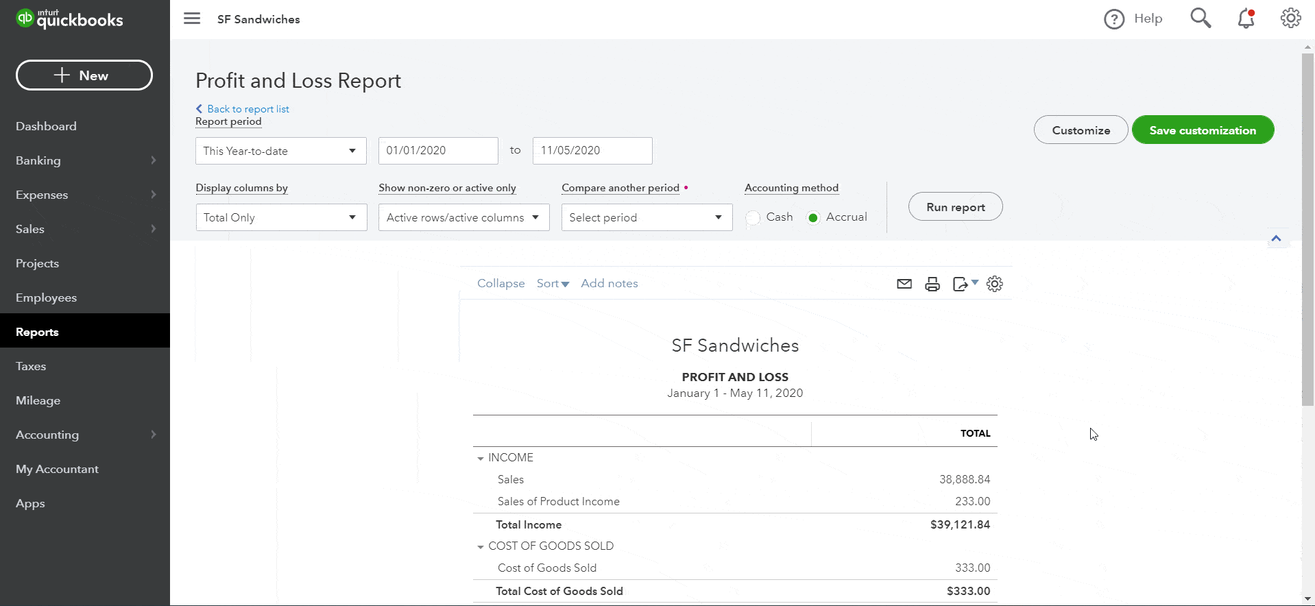Click the end date field 11/05/2020
Viewport: 1315px width, 606px height.
click(592, 151)
